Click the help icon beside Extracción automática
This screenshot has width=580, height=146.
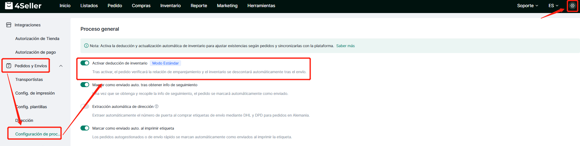[x=157, y=106]
